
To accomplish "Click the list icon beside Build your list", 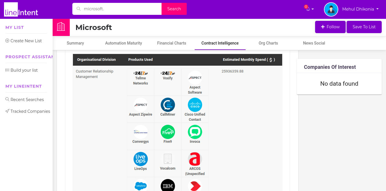I will click(x=7, y=70).
